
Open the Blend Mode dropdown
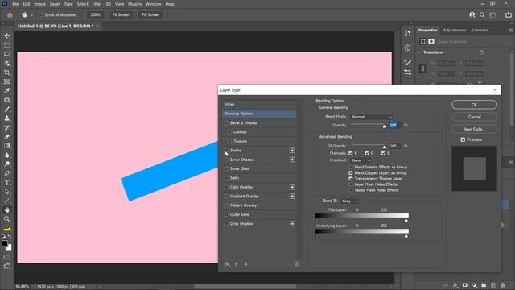point(371,117)
